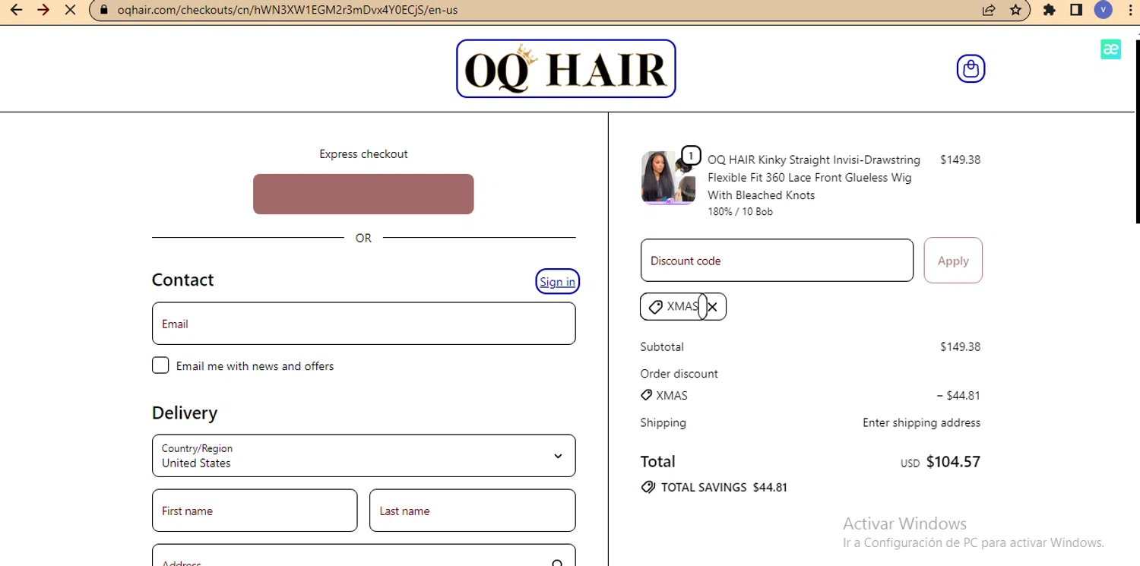Click the Subtotal $149.38 value
Image resolution: width=1140 pixels, height=566 pixels.
point(960,347)
